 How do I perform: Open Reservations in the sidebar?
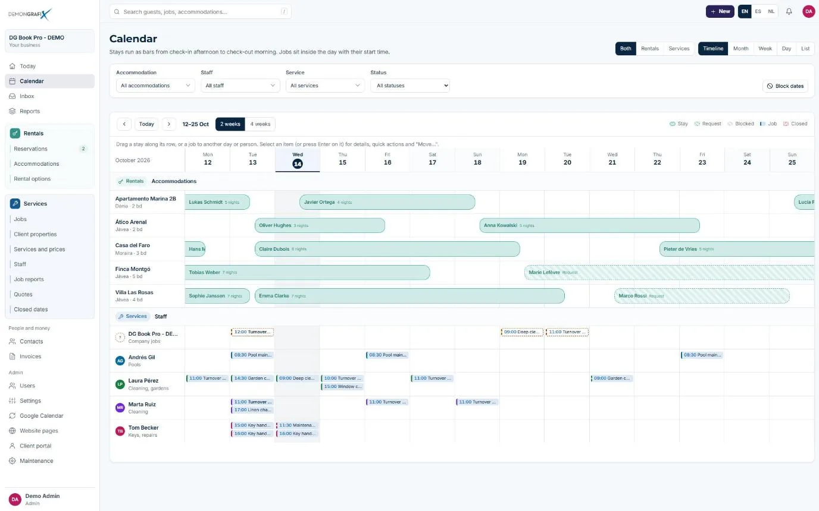(49, 149)
